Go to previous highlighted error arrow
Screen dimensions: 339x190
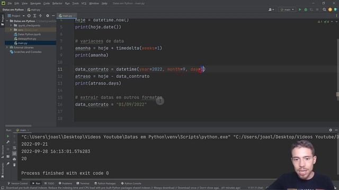click(332, 22)
